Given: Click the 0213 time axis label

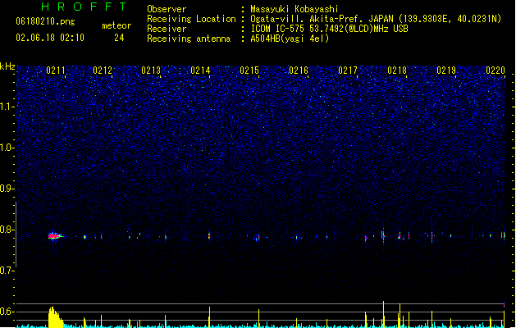Looking at the screenshot, I should click(x=151, y=71).
